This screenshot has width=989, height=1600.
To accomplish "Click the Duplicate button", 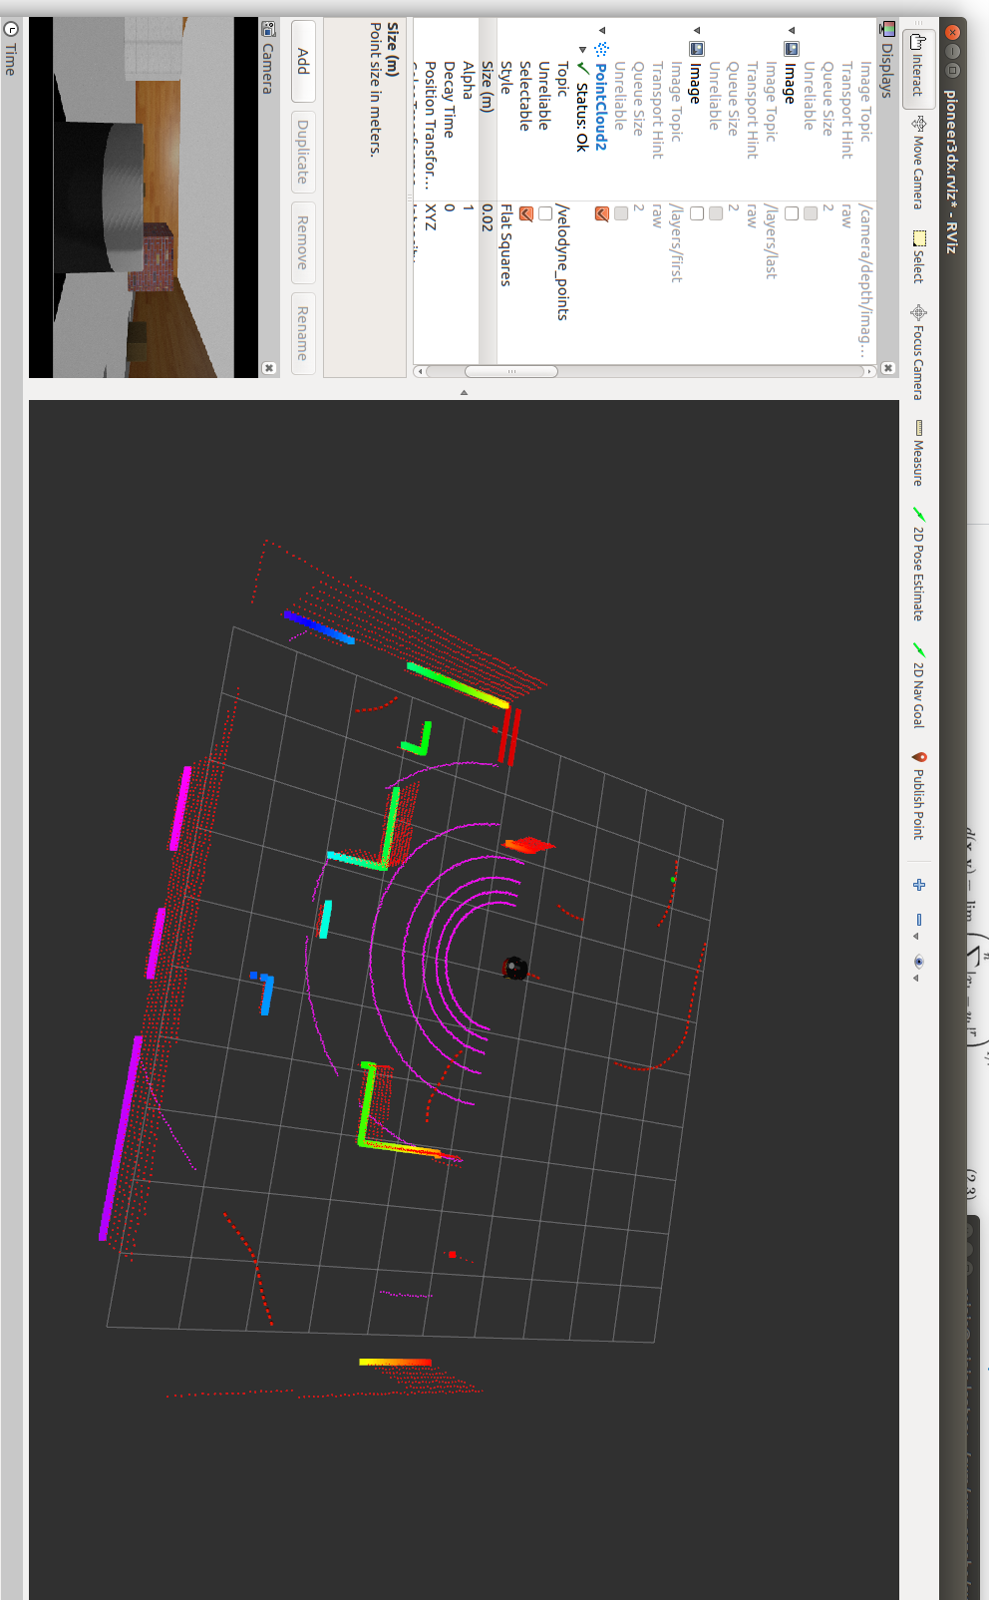I will click(x=303, y=152).
